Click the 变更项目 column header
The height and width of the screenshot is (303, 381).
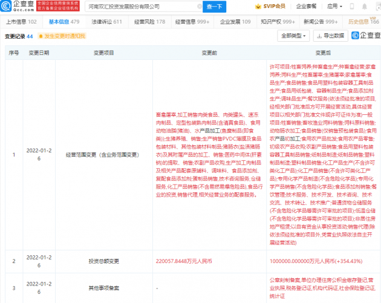(x=104, y=53)
